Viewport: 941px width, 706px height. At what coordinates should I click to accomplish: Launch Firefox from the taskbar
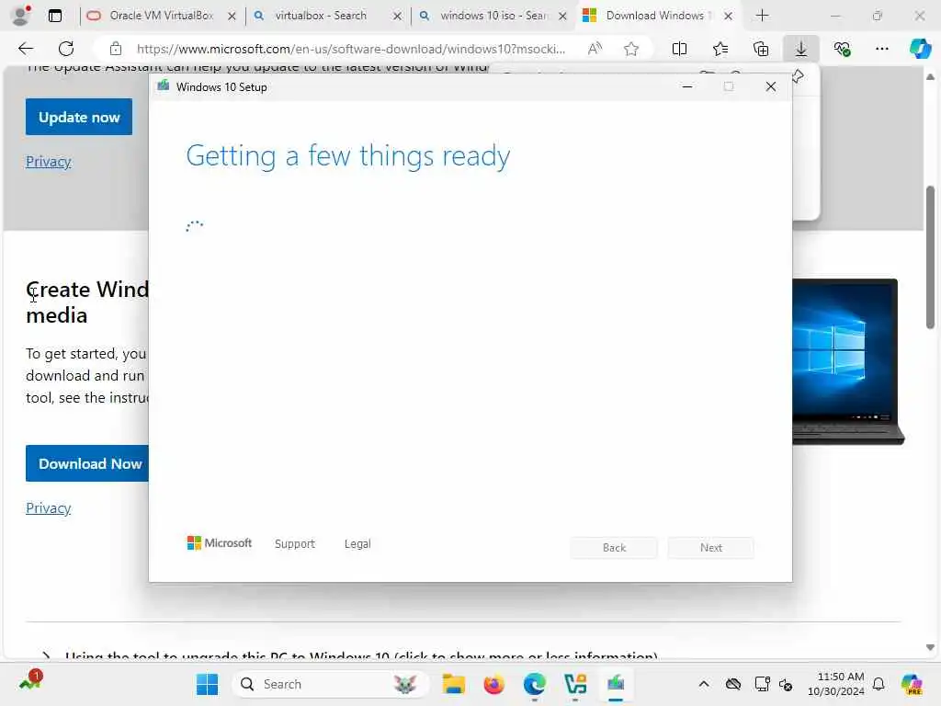493,684
